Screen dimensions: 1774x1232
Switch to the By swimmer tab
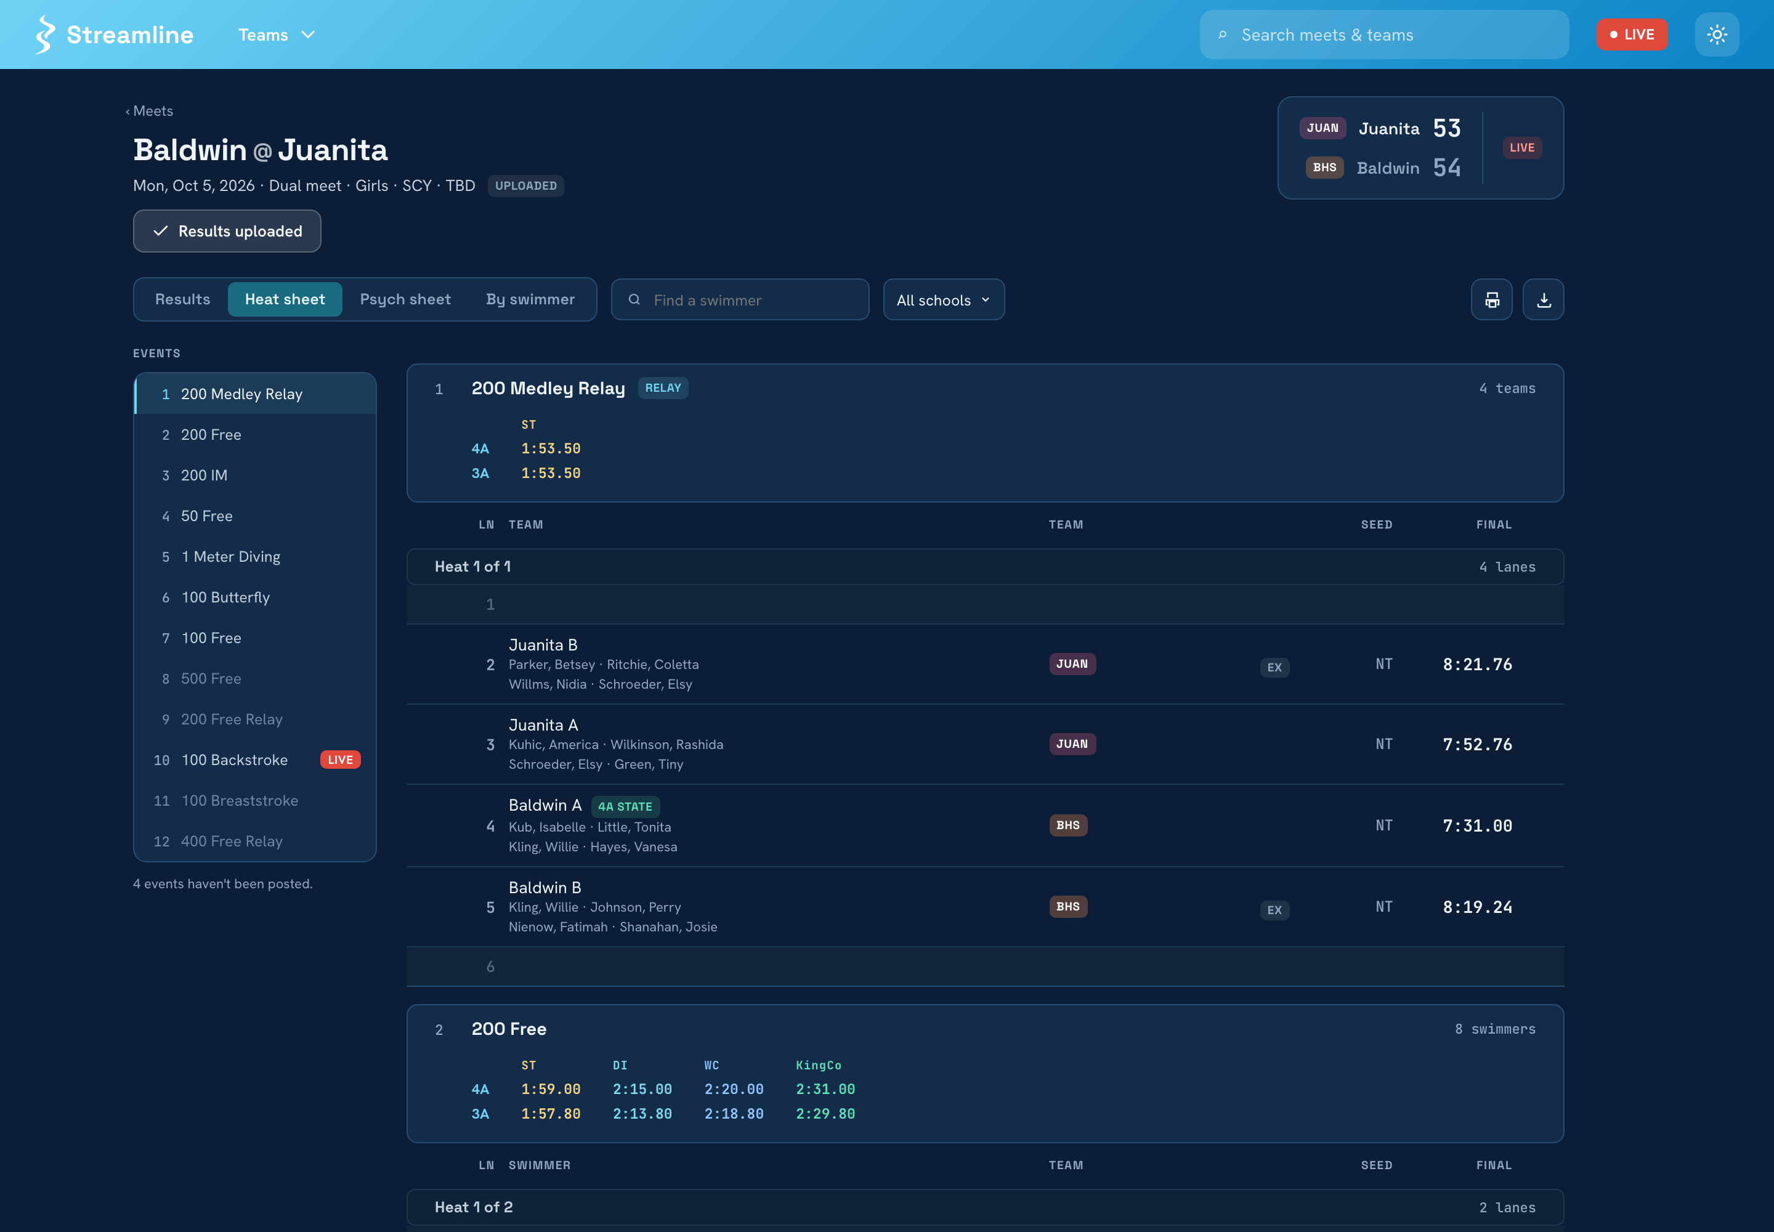[530, 299]
